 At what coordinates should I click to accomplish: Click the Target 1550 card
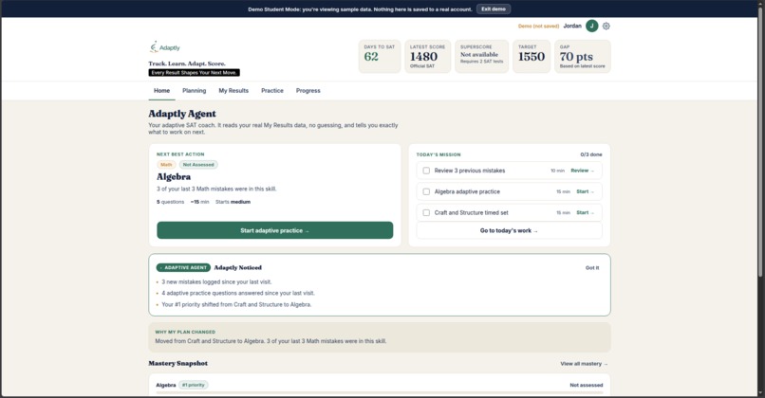click(x=532, y=57)
